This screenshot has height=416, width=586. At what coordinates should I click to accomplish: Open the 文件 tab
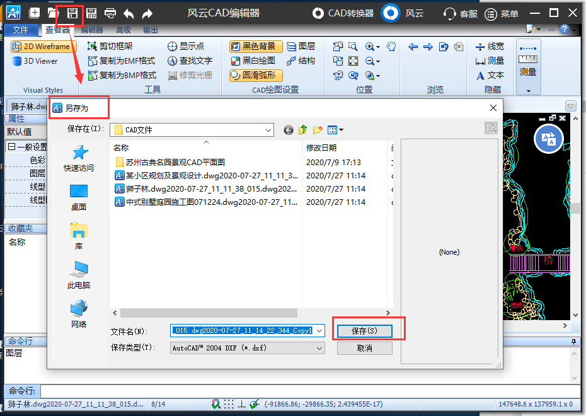[21, 30]
